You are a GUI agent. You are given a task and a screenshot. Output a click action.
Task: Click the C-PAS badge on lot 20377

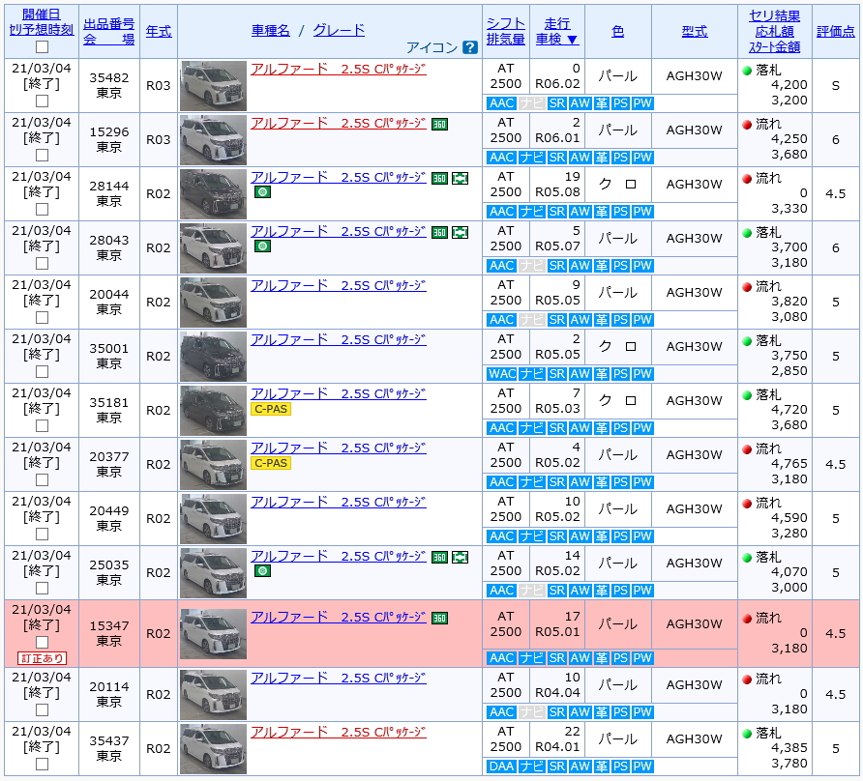(x=271, y=463)
